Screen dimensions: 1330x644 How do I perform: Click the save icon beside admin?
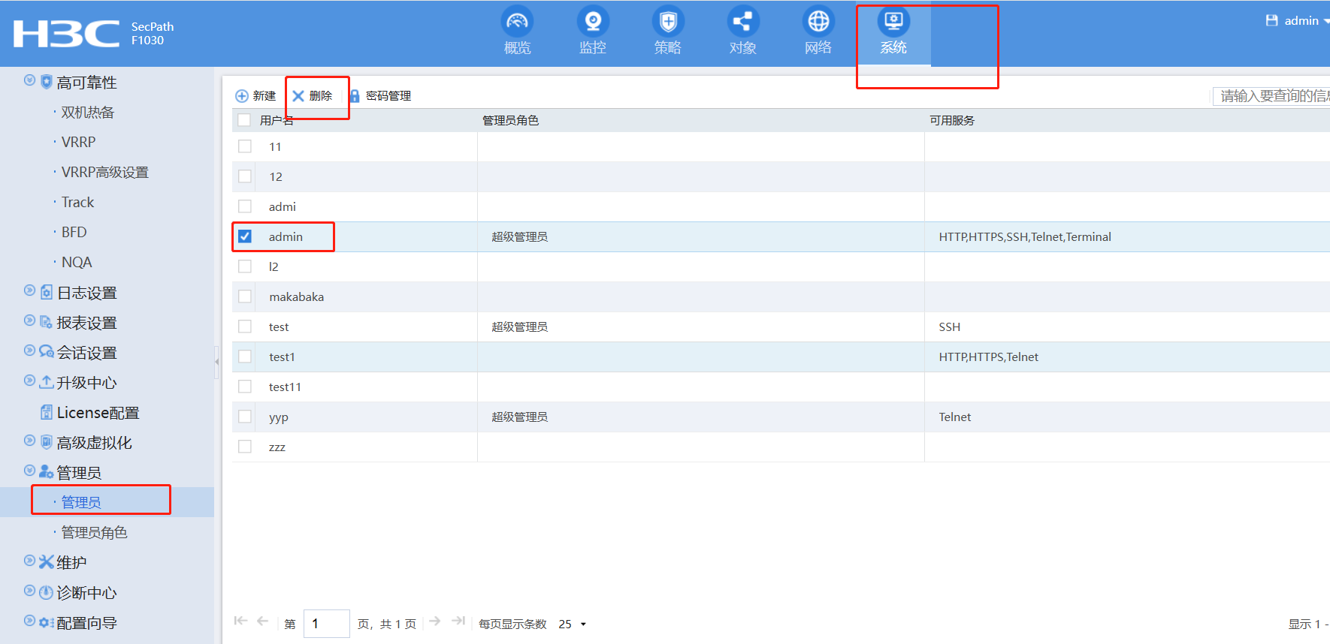[x=1271, y=20]
